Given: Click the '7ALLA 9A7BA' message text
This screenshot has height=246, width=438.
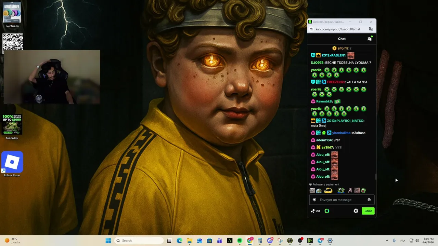Looking at the screenshot, I should [357, 82].
